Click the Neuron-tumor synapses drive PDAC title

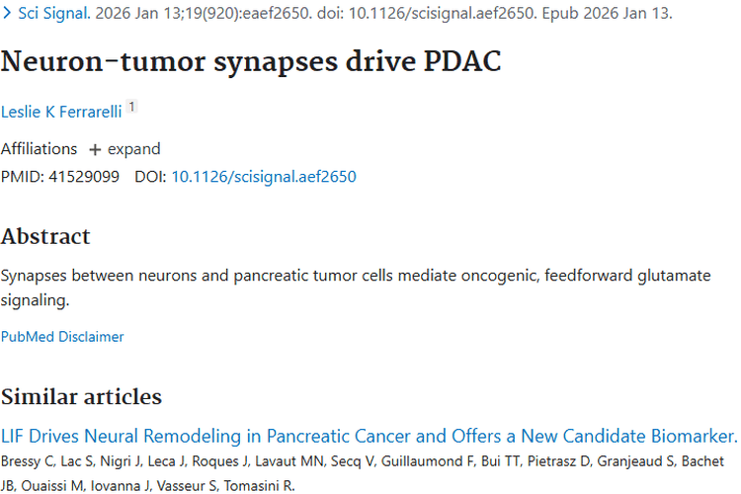pos(251,62)
